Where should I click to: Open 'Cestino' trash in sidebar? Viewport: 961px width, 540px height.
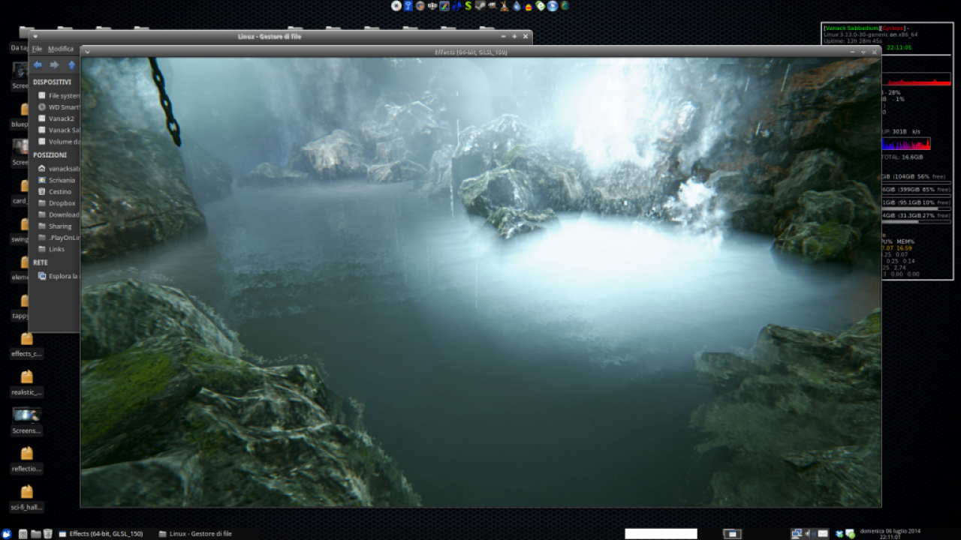pos(55,191)
